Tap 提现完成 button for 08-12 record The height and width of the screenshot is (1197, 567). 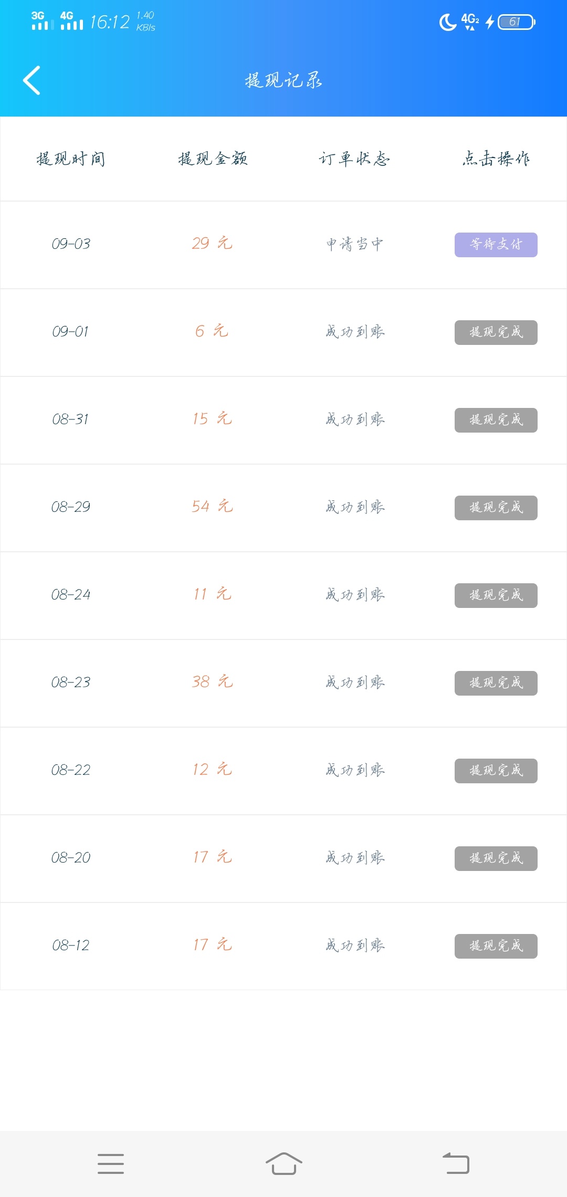coord(496,946)
